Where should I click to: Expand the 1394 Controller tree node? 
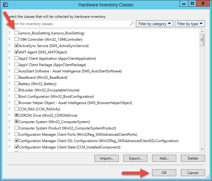point(10,39)
